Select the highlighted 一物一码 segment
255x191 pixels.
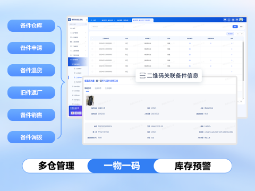[x=122, y=166]
